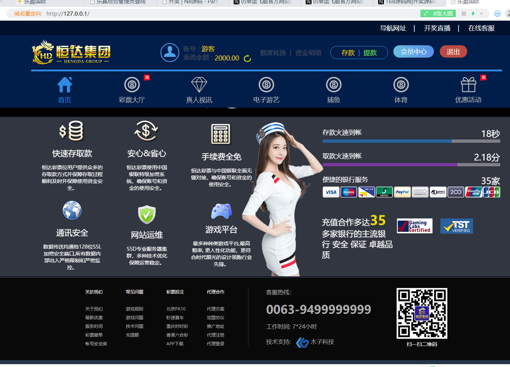Click the 存款 deposit link
Screen dimensions: 510x367
click(348, 53)
